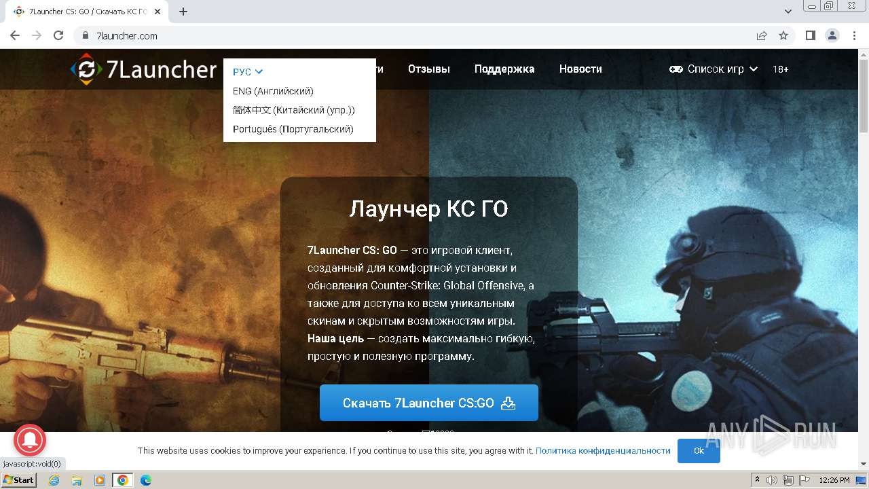This screenshot has width=869, height=489.
Task: Click the padlock site info icon
Action: [x=86, y=35]
